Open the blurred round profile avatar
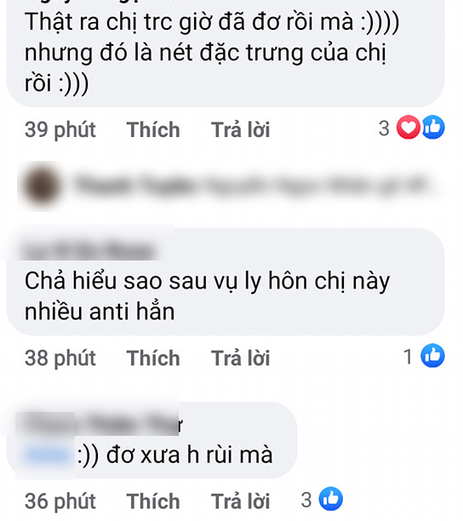The image size is (463, 521). tap(43, 186)
